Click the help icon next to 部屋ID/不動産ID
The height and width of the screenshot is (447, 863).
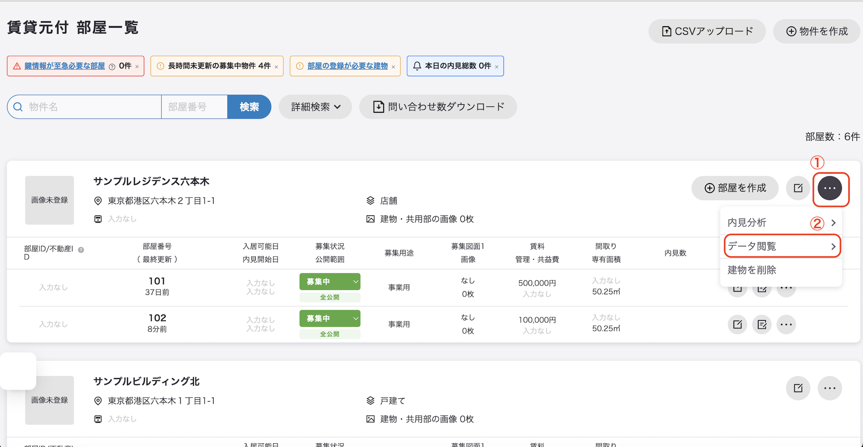pos(81,250)
